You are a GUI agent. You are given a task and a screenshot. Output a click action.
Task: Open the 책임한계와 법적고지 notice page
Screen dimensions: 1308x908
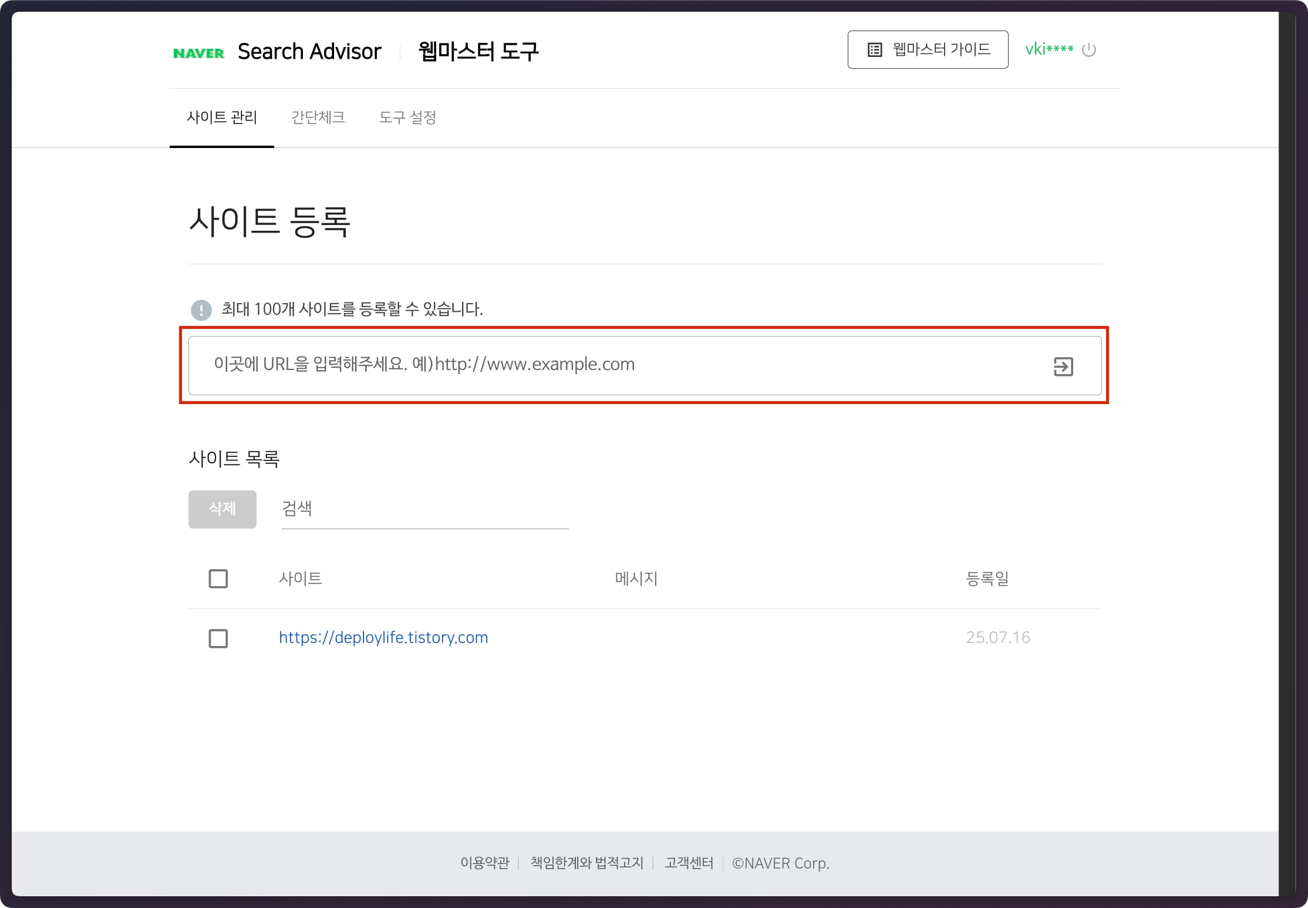coord(586,863)
